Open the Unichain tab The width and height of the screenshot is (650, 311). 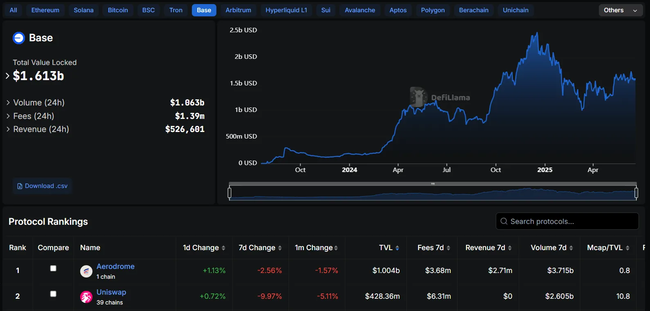click(515, 10)
